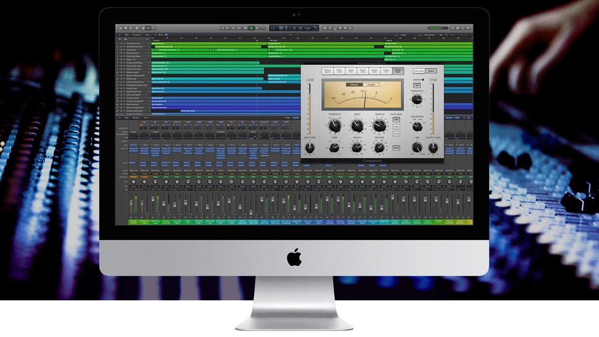This screenshot has height=337, width=599.
Task: Select the Studio VCA compressor model
Action: [x=339, y=71]
